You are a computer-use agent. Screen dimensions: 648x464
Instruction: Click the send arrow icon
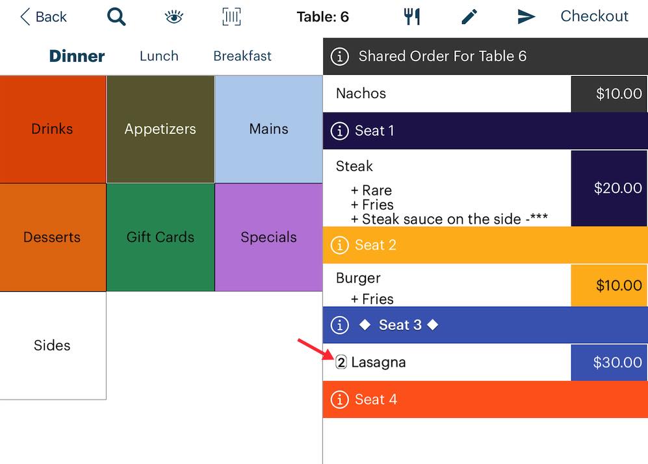pyautogui.click(x=526, y=17)
